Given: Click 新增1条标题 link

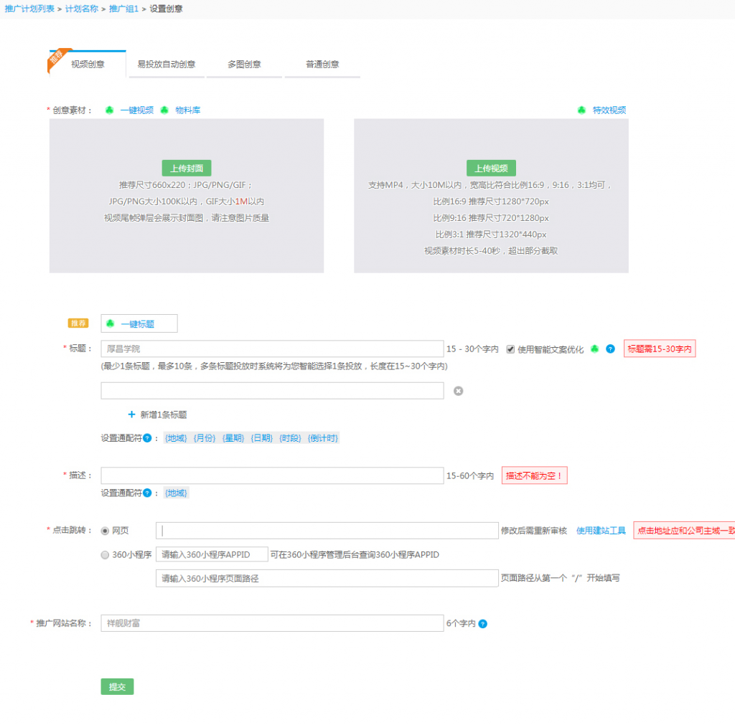Looking at the screenshot, I should click(164, 414).
